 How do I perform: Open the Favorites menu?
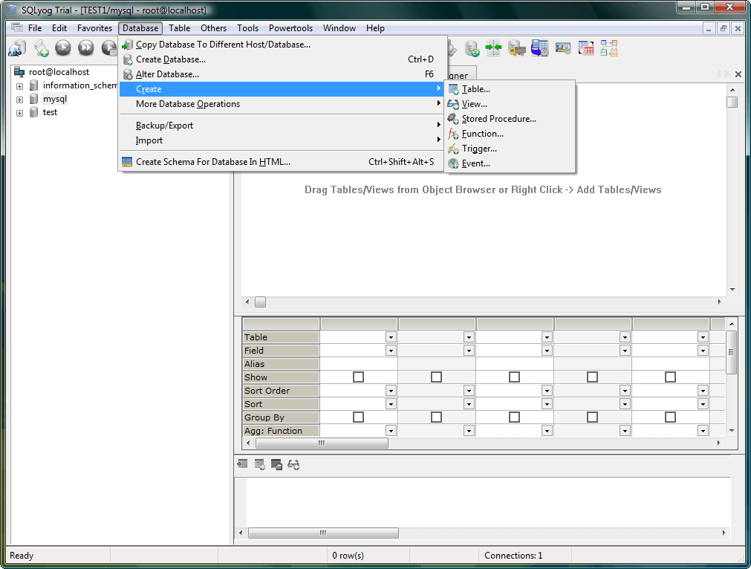point(94,28)
